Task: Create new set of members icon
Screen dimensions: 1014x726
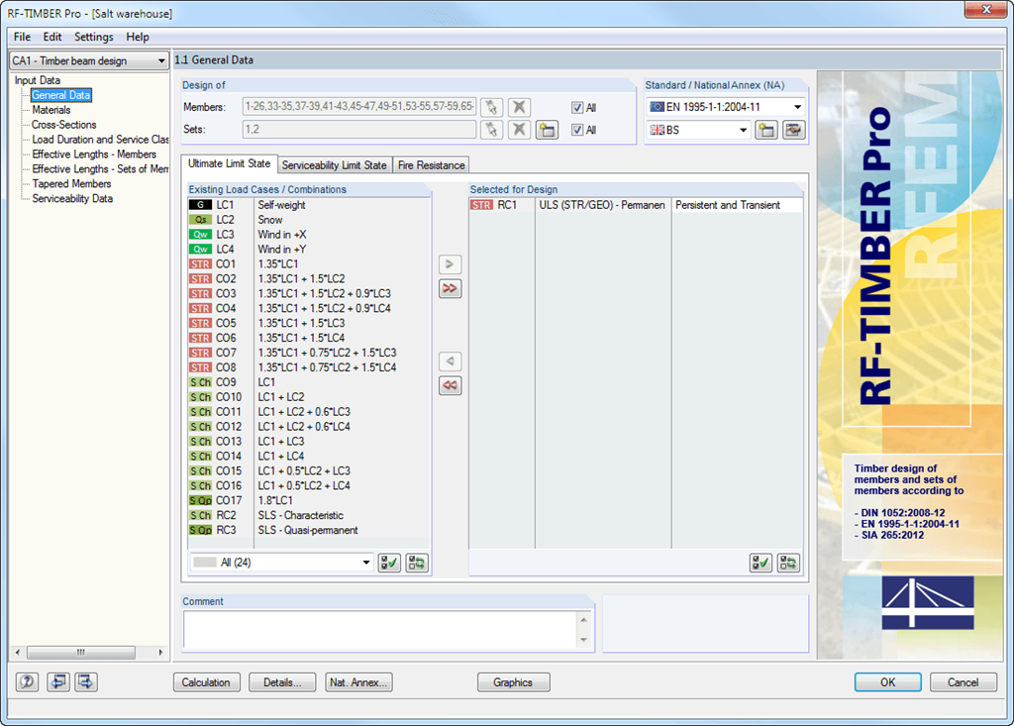Action: pos(547,130)
